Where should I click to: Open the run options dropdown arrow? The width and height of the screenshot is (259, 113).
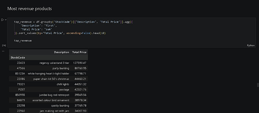(x=5, y=20)
